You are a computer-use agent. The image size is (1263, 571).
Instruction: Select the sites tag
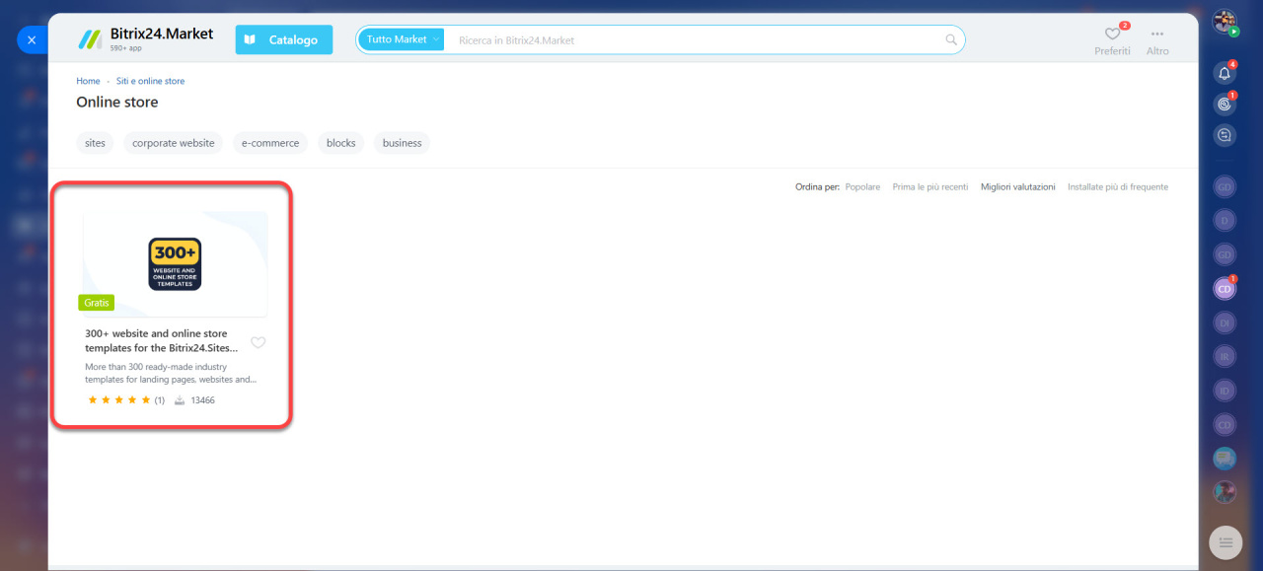click(x=95, y=143)
